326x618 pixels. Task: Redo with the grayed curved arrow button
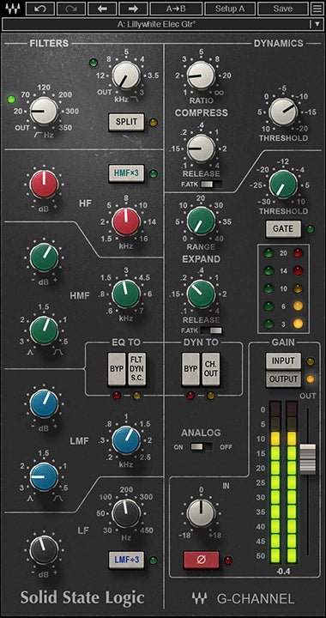[71, 9]
